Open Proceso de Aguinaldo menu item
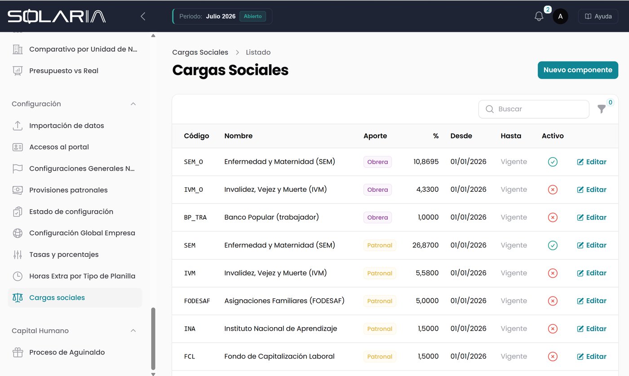The height and width of the screenshot is (376, 629). coord(75,352)
